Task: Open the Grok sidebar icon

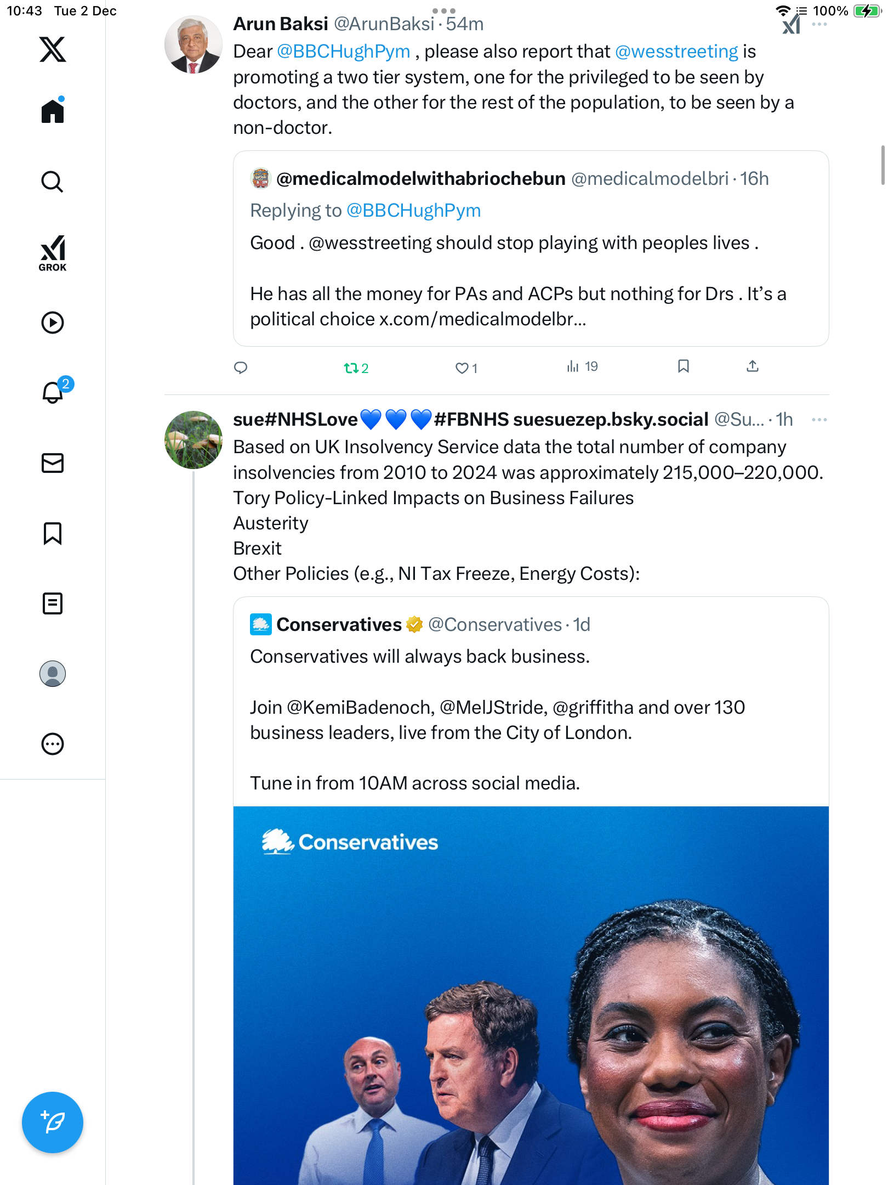Action: click(53, 253)
